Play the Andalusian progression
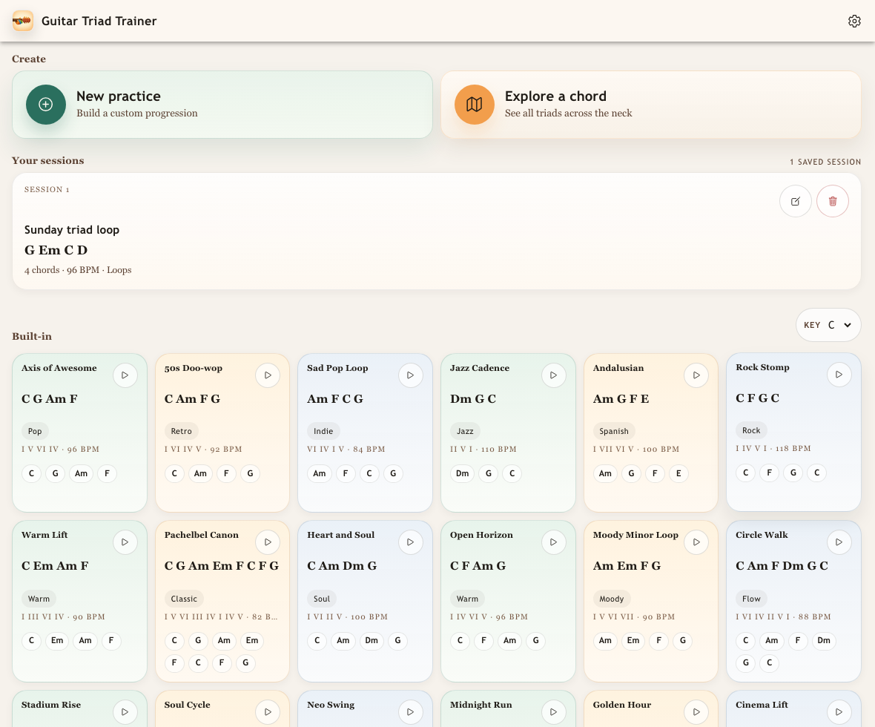The height and width of the screenshot is (727, 875). [696, 375]
